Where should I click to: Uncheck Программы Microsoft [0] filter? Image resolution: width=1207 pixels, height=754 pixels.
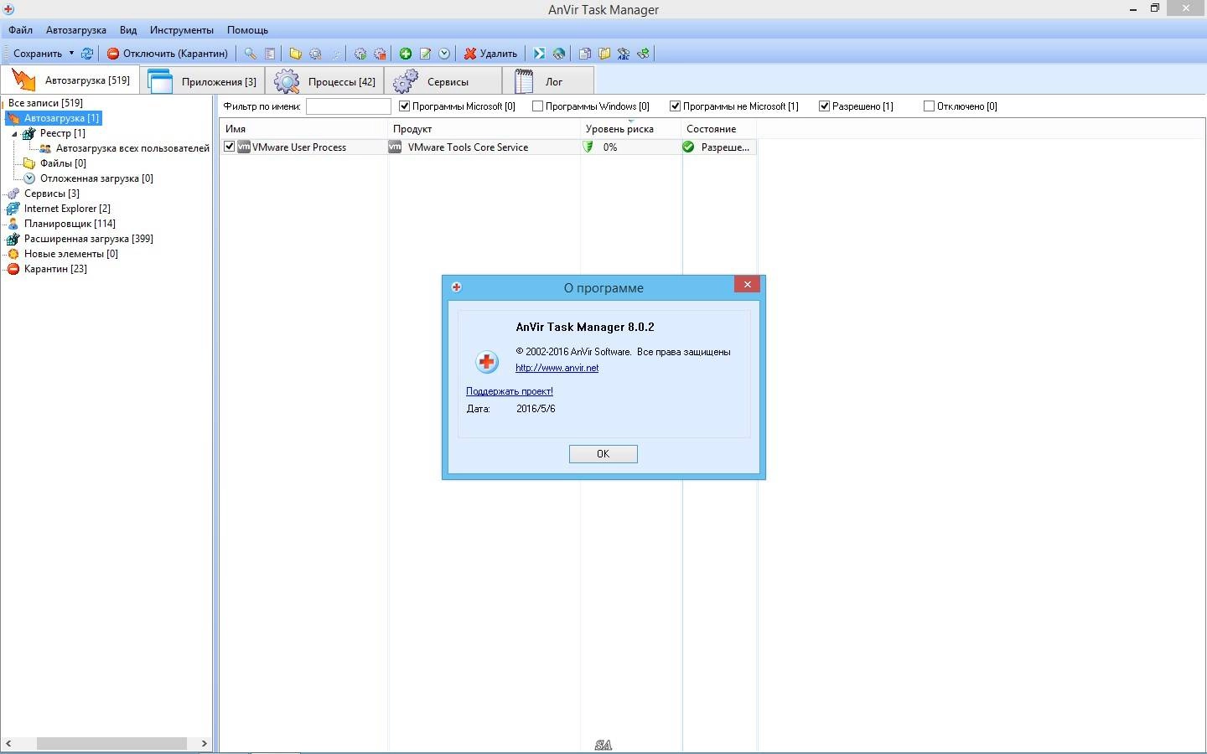pyautogui.click(x=405, y=106)
